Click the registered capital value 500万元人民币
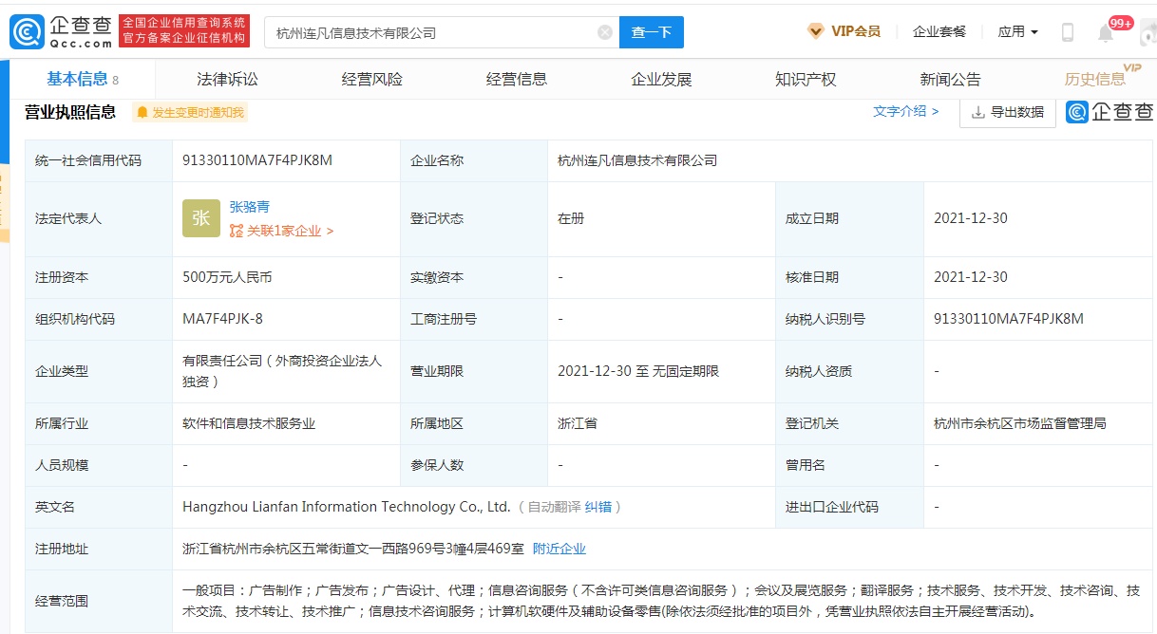This screenshot has height=634, width=1157. (227, 277)
